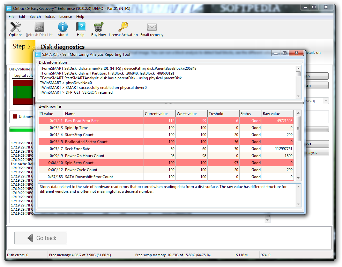
Task: Select the Spin Up Time row
Action: [166, 128]
